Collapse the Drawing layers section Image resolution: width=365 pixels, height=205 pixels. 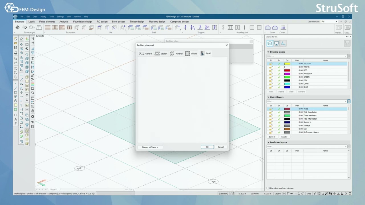268,52
